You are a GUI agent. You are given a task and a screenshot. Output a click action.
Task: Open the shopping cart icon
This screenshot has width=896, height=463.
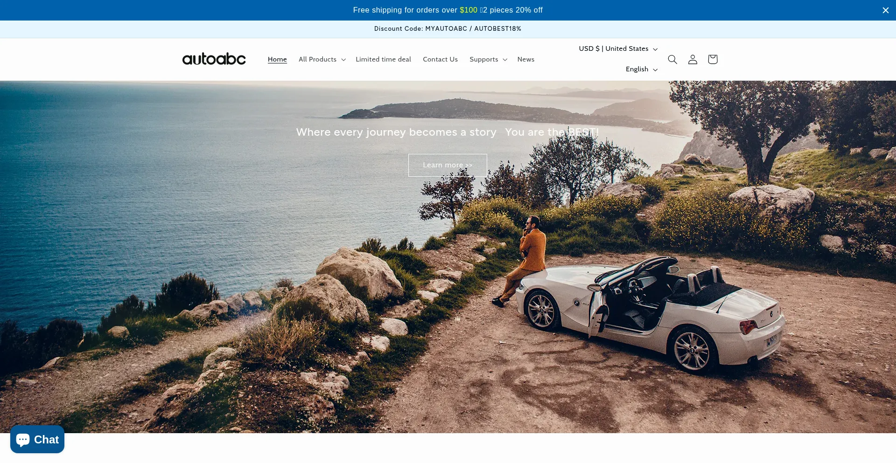tap(712, 59)
